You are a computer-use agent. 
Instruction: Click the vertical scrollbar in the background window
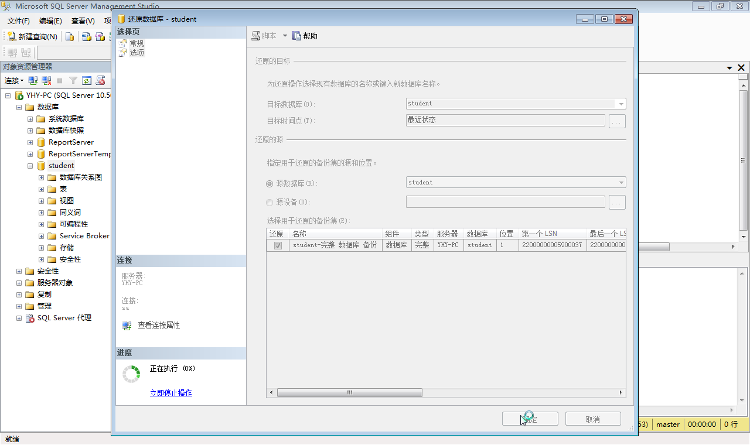(744, 160)
